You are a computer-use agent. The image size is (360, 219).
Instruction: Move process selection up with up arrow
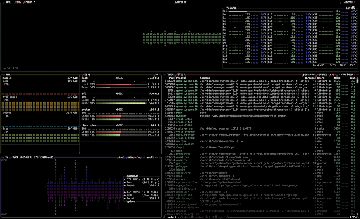pyautogui.click(x=166, y=217)
